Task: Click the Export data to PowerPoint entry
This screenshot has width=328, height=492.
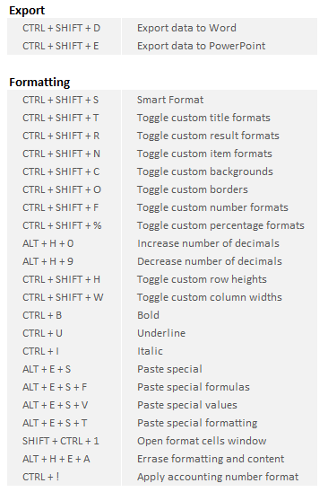Action: point(201,46)
